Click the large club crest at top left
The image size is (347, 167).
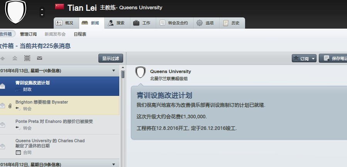point(15,11)
